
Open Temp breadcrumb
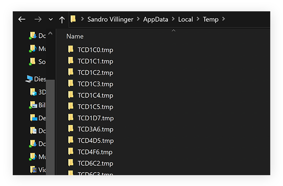(211, 19)
